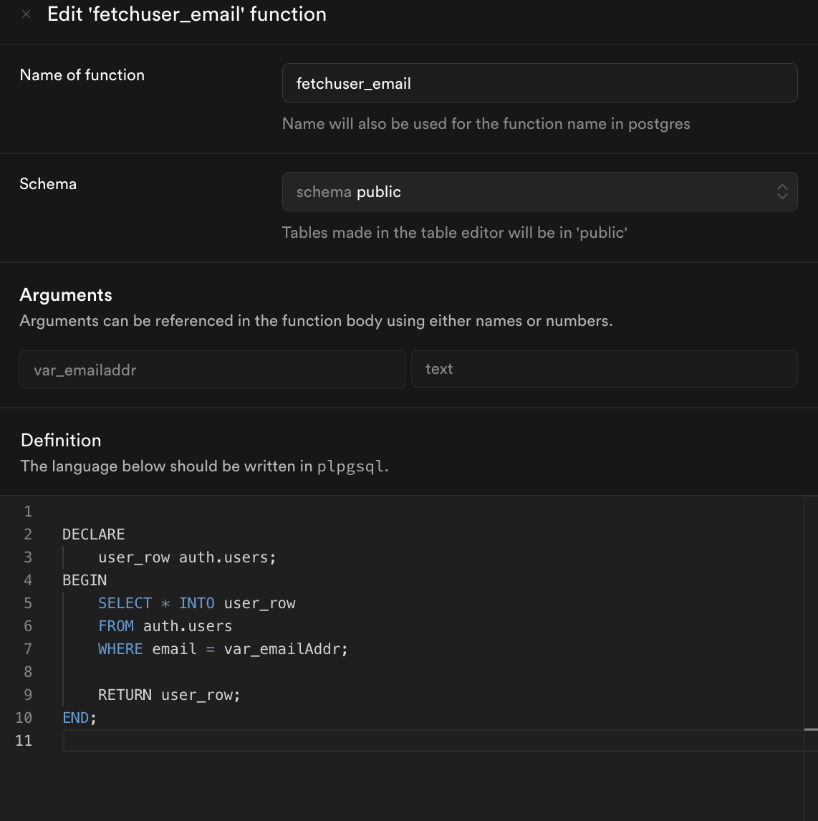The height and width of the screenshot is (821, 818).
Task: Select the text argument type field
Action: pos(604,369)
